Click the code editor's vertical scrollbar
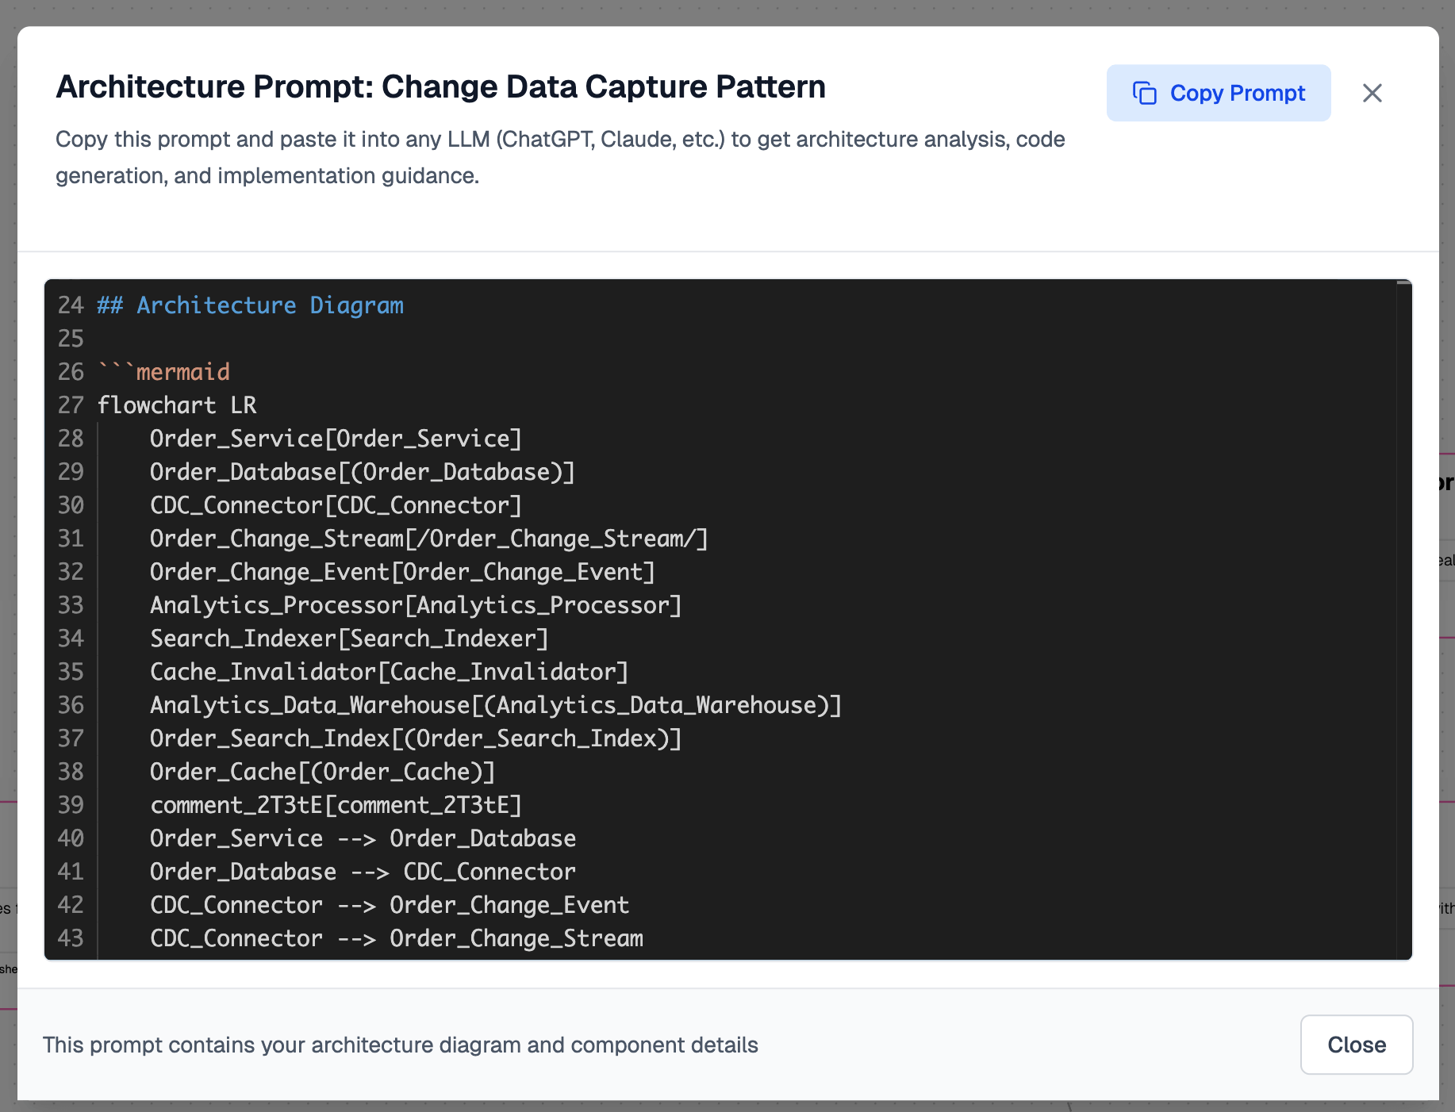 [1403, 619]
